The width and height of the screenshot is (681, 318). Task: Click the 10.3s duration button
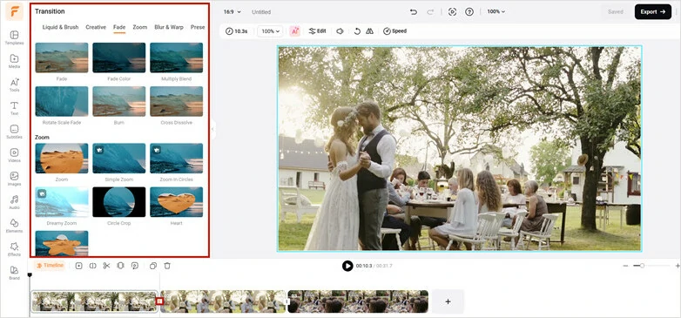(237, 31)
